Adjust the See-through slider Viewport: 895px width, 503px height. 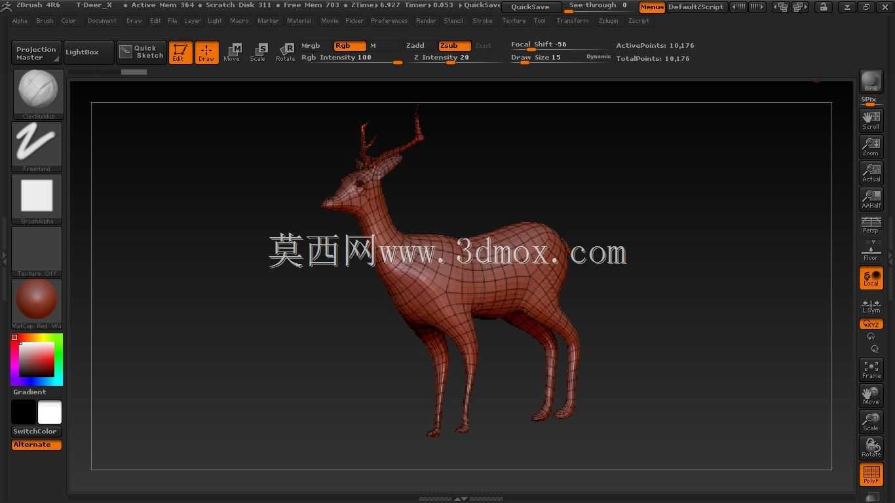599,7
